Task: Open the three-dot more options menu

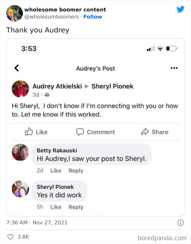Action: (x=174, y=68)
